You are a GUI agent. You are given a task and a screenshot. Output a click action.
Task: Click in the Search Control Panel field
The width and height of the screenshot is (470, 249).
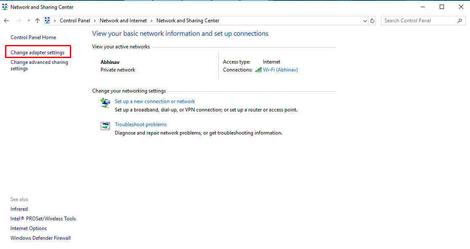pyautogui.click(x=419, y=21)
